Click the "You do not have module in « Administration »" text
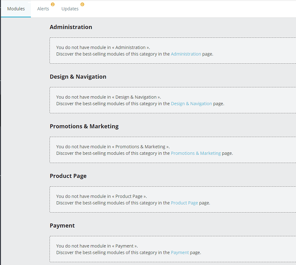 (103, 47)
